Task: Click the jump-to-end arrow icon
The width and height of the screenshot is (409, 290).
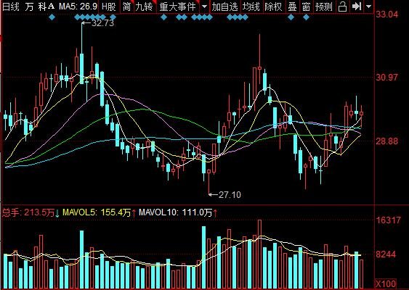Action: tap(356, 7)
